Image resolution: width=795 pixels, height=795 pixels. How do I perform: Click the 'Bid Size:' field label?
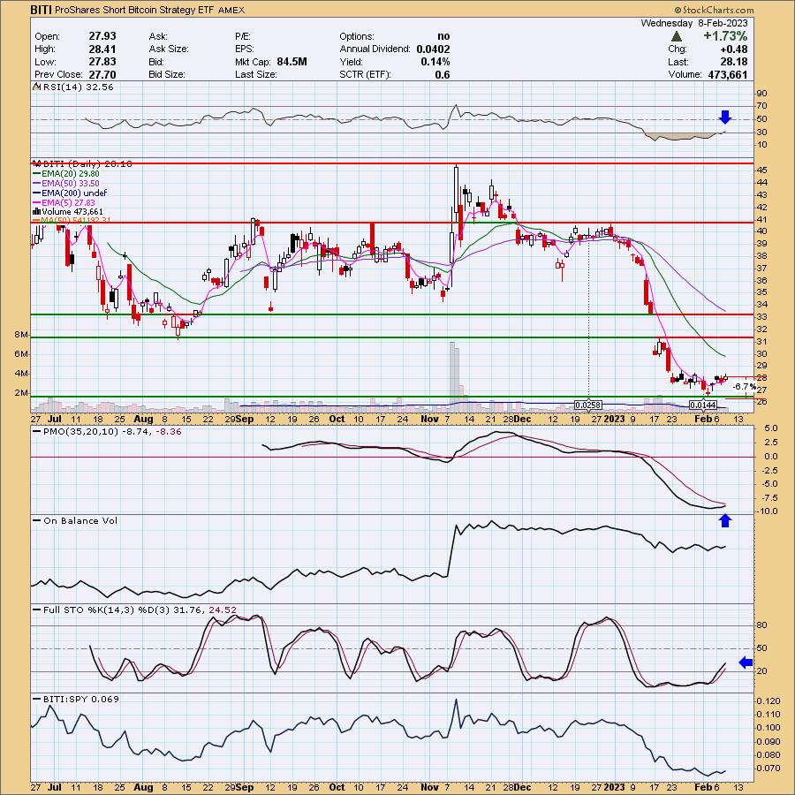tap(167, 74)
